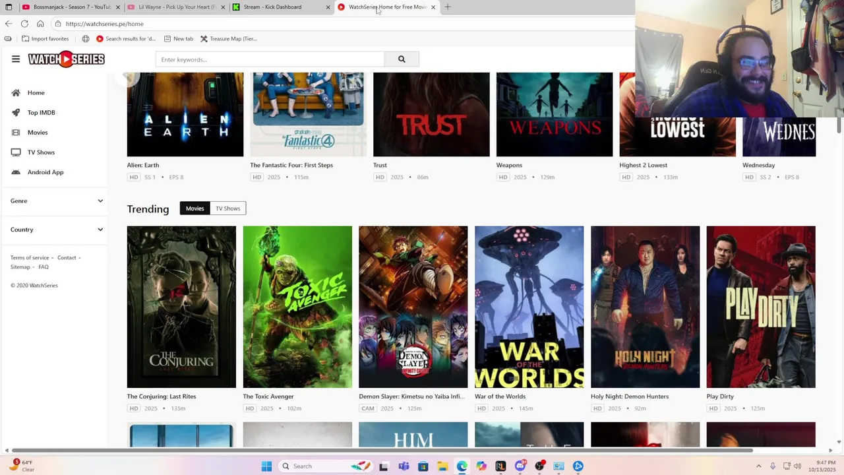
Task: Open Import favorites bookmark
Action: [45, 39]
